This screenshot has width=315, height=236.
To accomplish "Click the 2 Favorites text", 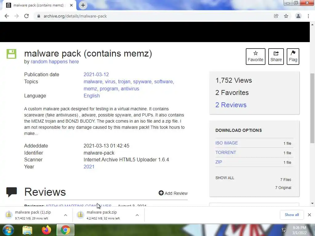I will [x=232, y=92].
